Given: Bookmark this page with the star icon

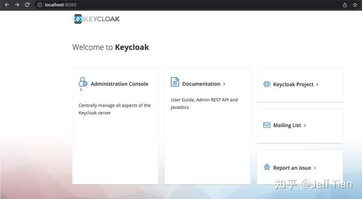Looking at the screenshot, I should tap(355, 5).
